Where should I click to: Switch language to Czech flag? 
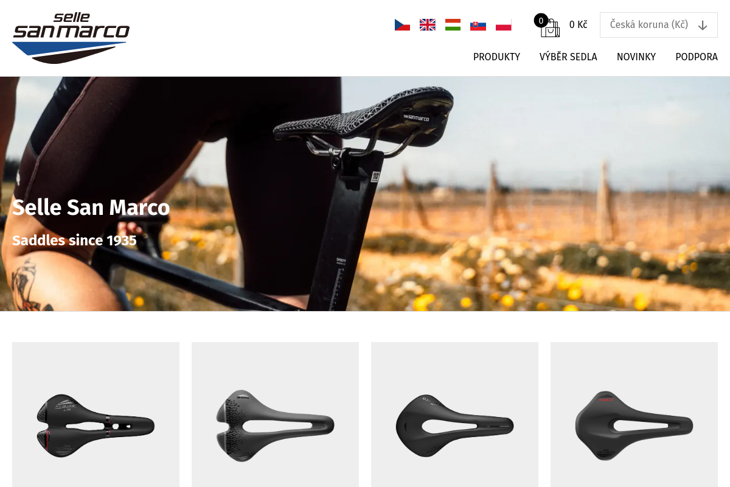[402, 25]
